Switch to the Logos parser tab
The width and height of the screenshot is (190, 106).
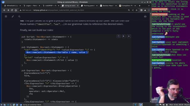point(32,6)
